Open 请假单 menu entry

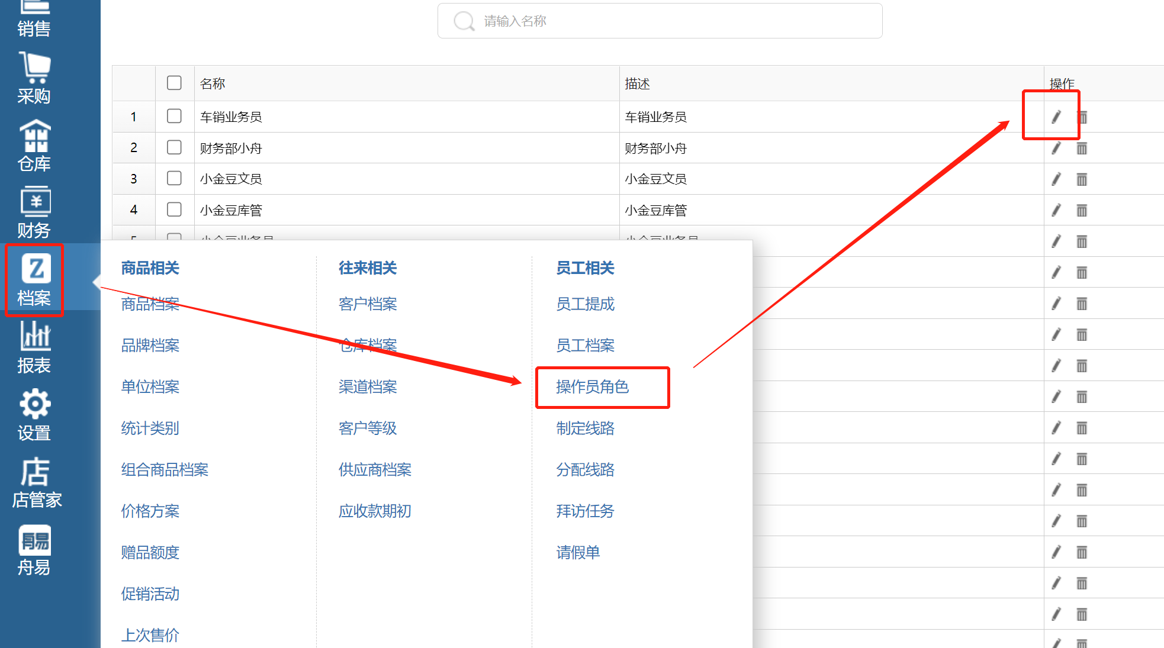(x=578, y=553)
